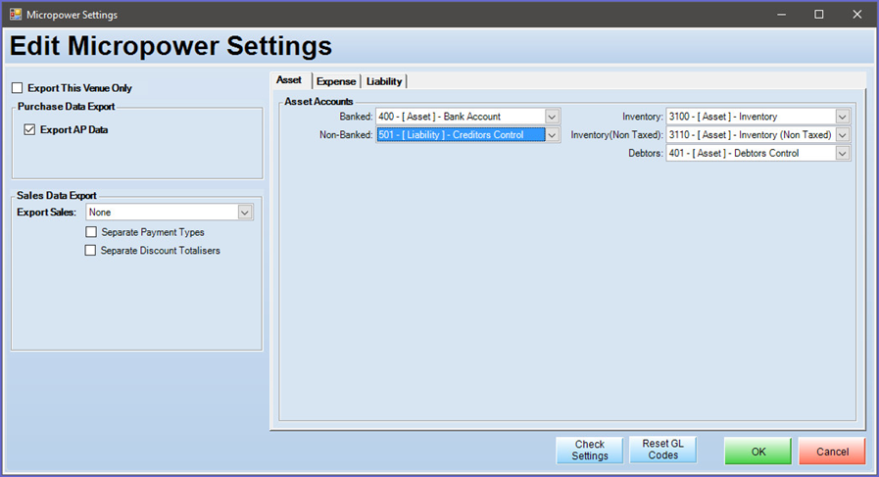Click the red Cancel button
The image size is (879, 477).
pos(833,452)
